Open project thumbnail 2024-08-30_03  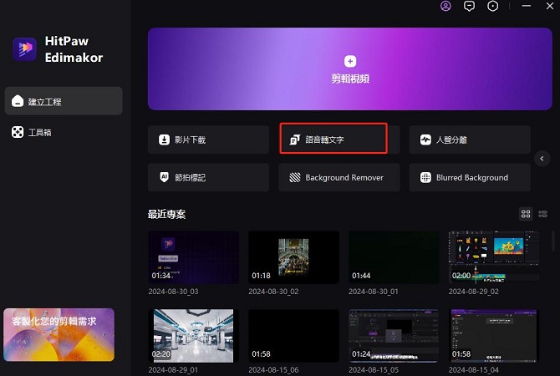(x=193, y=258)
